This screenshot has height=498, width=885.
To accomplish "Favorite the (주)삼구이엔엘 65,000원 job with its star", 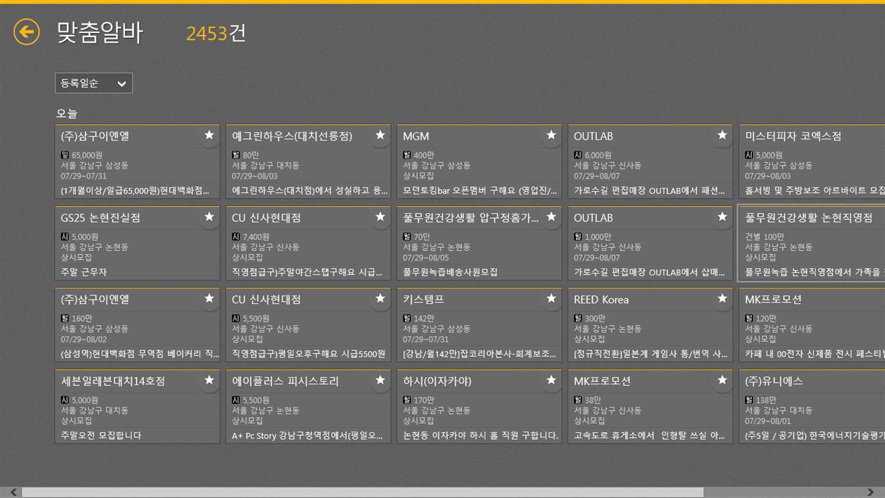I will point(209,135).
